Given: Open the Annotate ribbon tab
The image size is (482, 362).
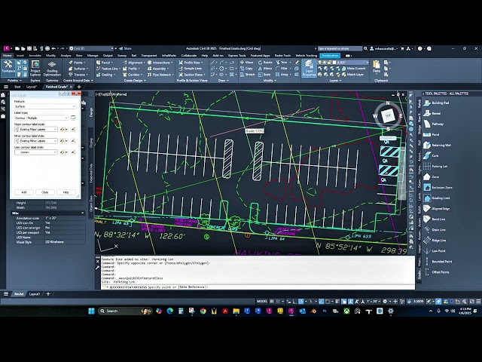Looking at the screenshot, I should pyautogui.click(x=35, y=55).
